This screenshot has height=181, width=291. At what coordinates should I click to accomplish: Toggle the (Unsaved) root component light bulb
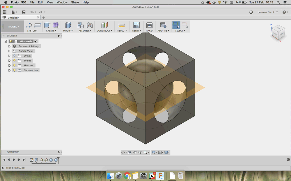(11, 41)
